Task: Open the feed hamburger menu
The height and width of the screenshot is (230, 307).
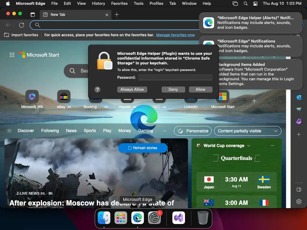Action: tap(9, 131)
